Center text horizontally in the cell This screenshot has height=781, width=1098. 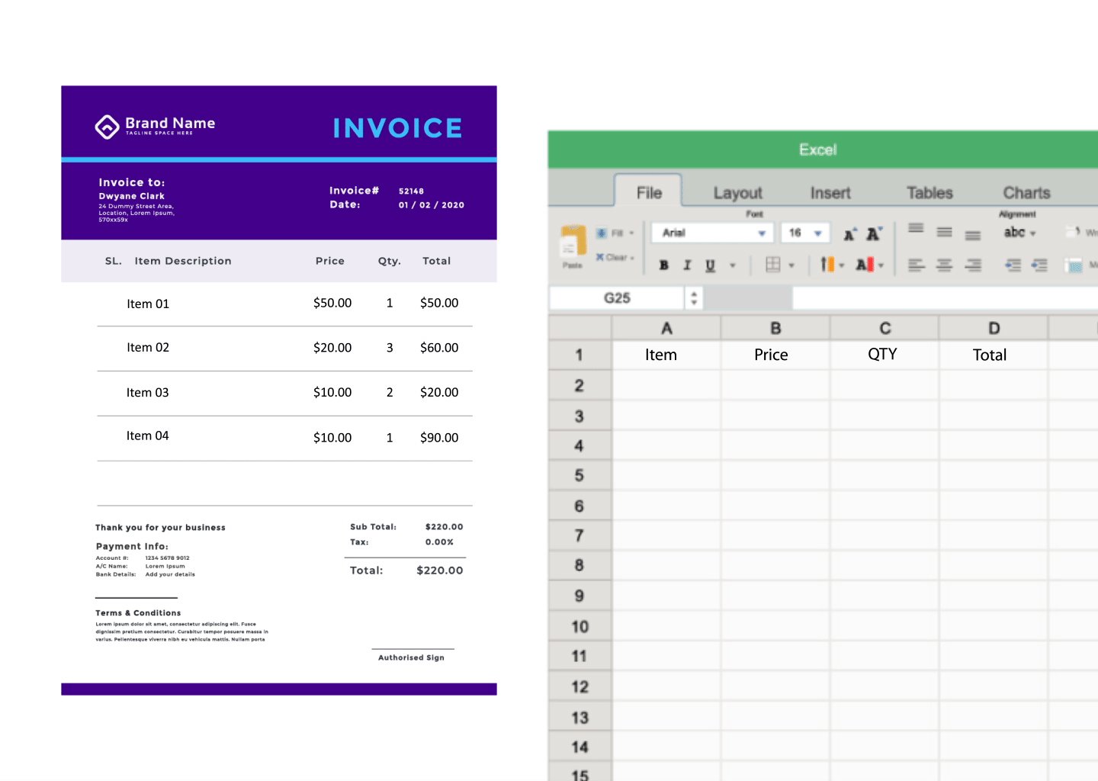pos(944,265)
